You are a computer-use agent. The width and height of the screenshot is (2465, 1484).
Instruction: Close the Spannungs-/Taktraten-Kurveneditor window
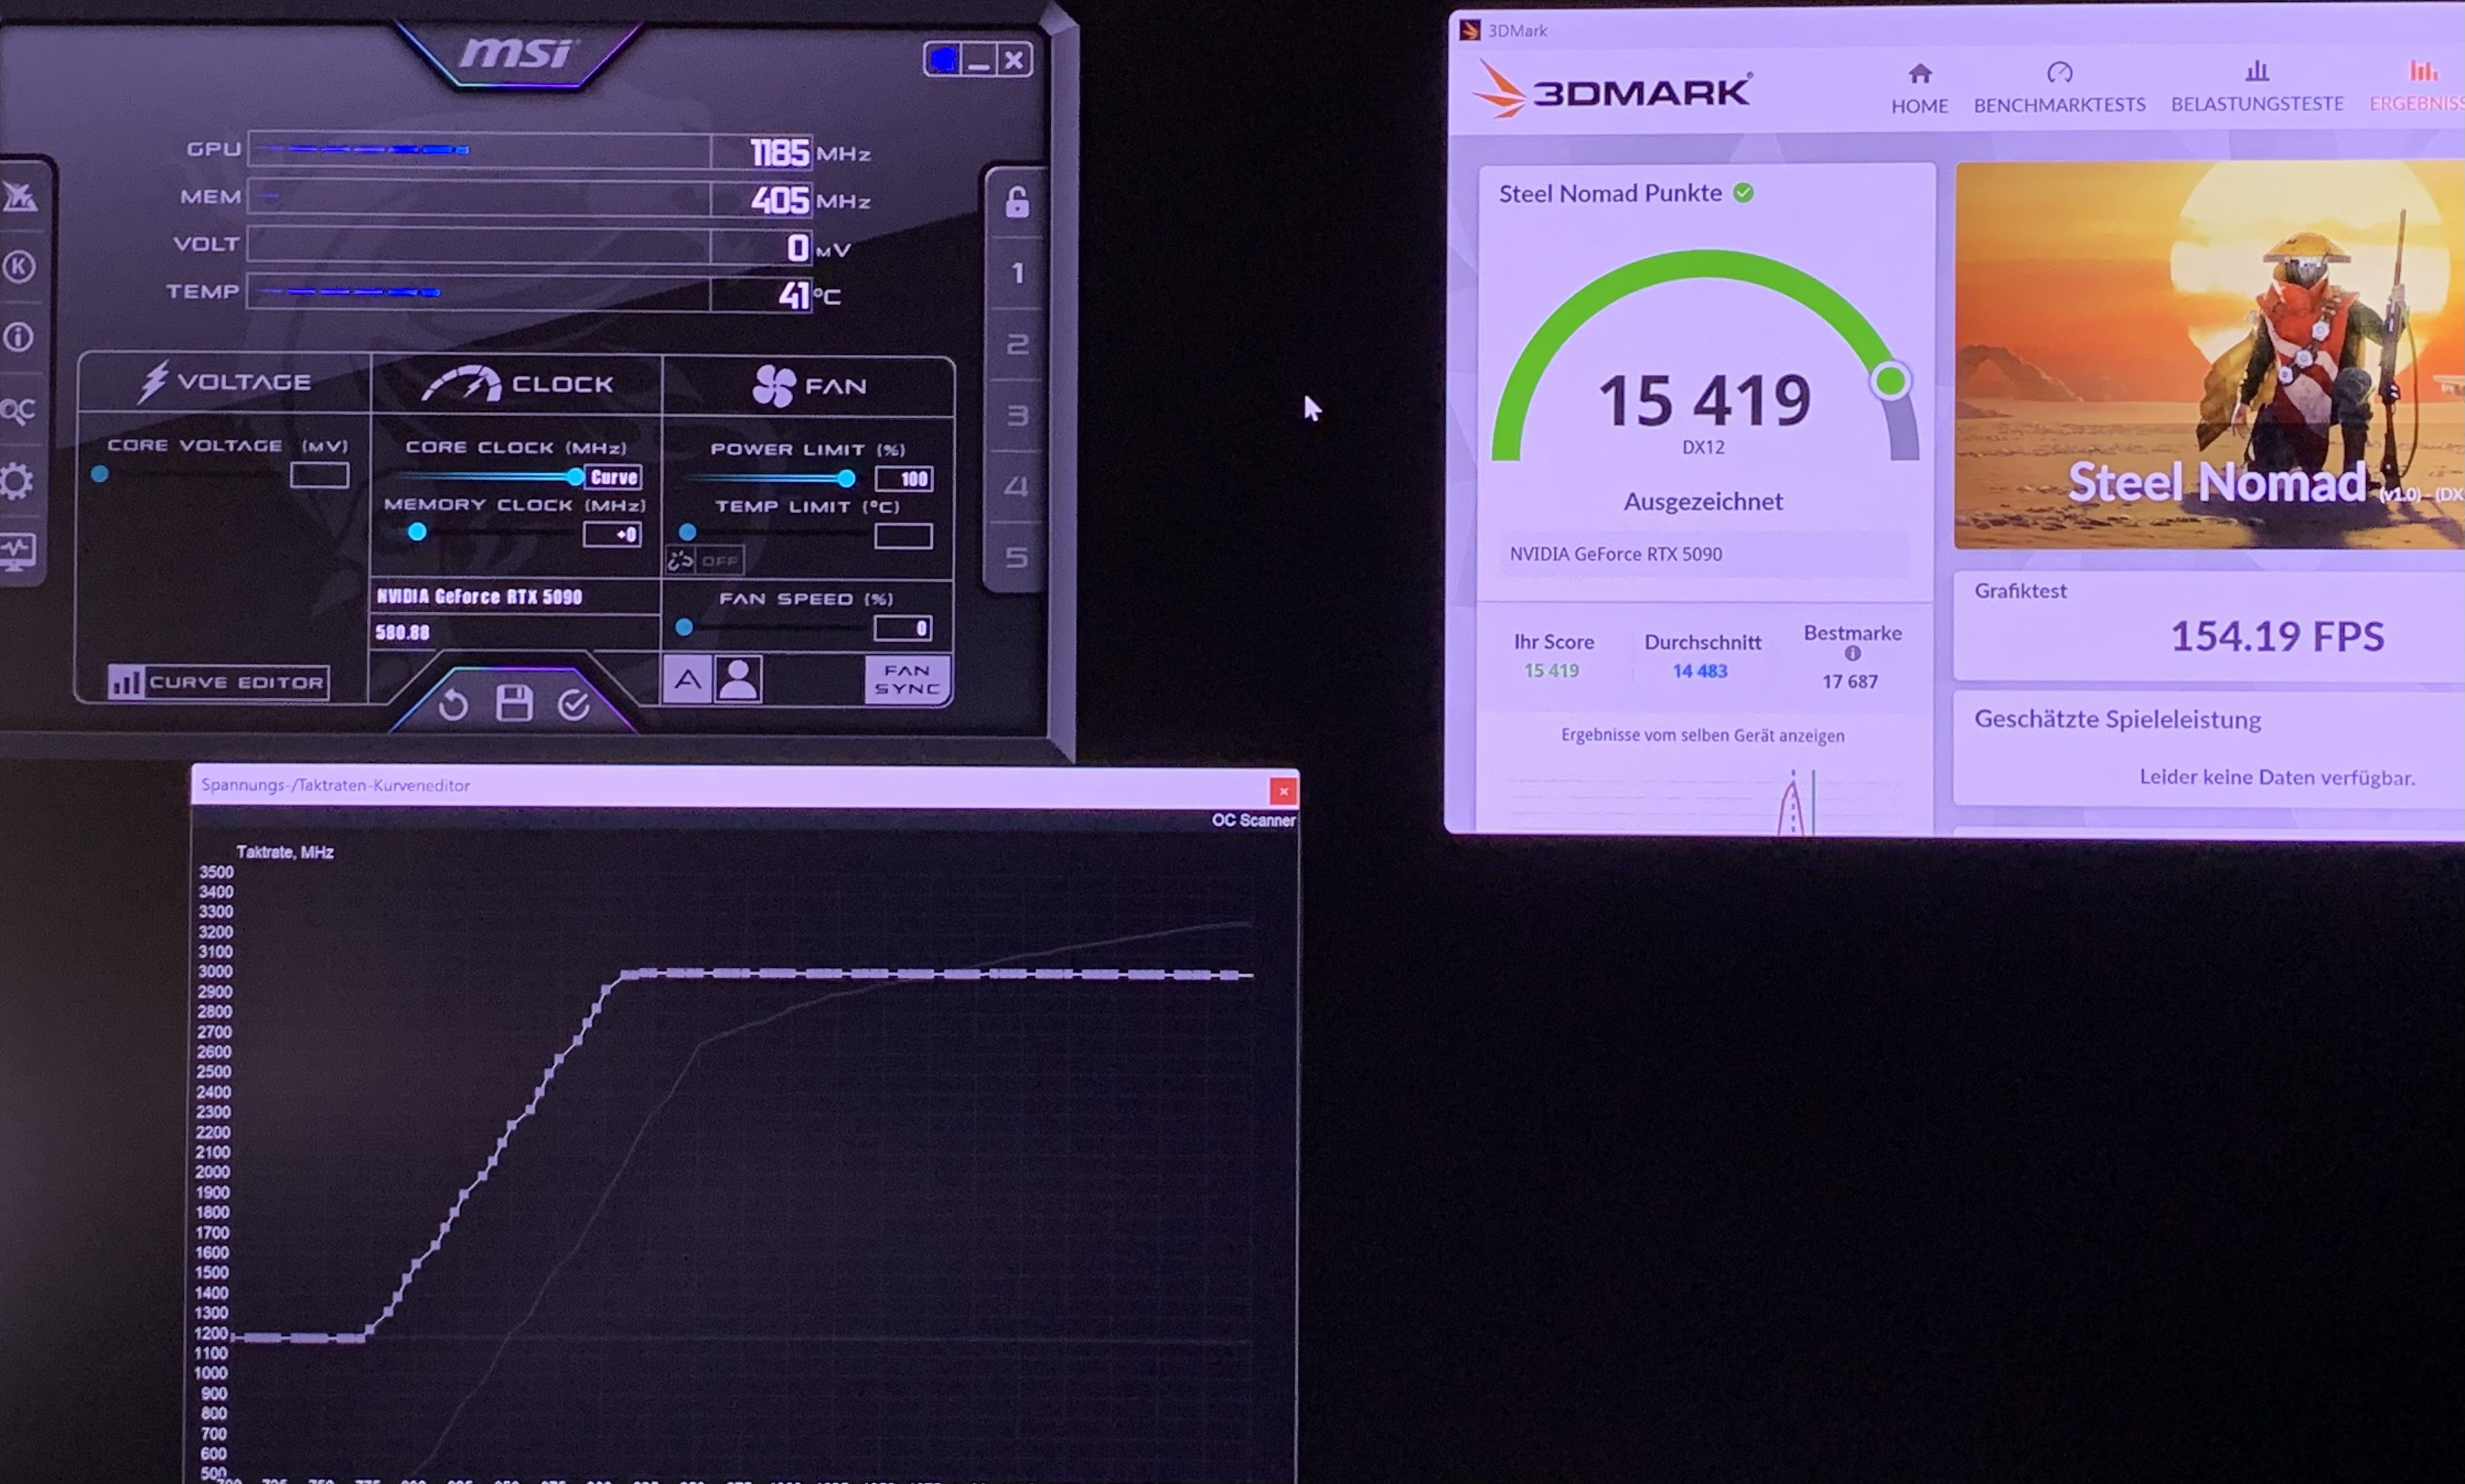[1283, 792]
